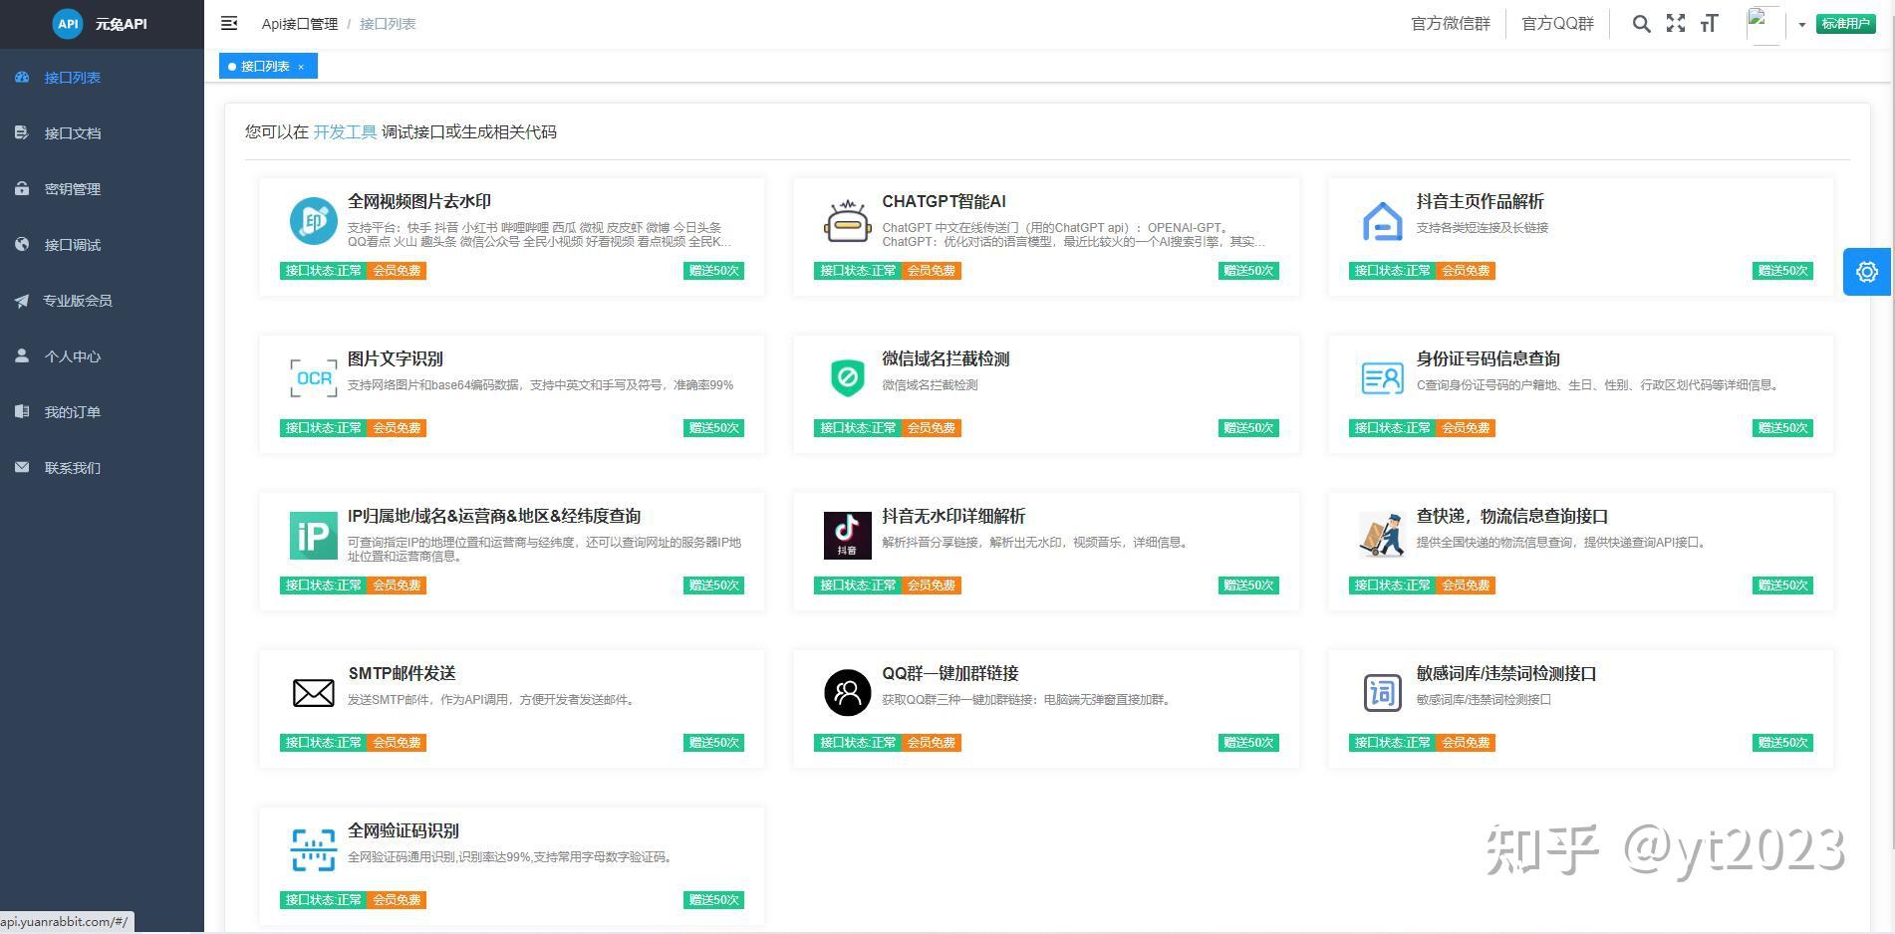Click the 敏感词库 词 icon
Screen dimensions: 1895x934
point(1382,693)
